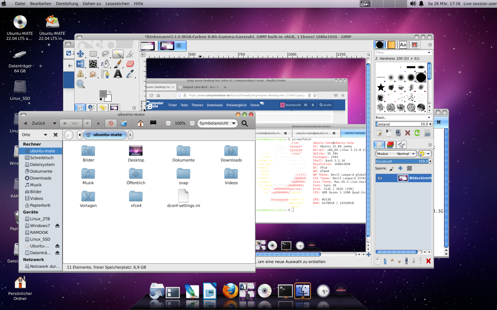
Task: Adjust the Abstand brush spacing slider
Action: point(404,124)
